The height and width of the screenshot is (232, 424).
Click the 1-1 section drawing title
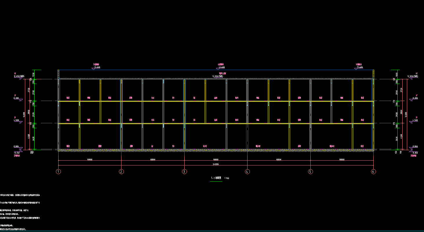point(216,178)
